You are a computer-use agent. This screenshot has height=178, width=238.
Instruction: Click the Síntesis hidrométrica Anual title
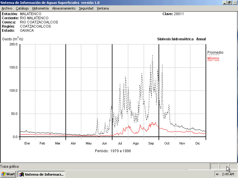181,39
